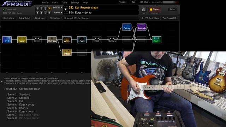Select Scene 7 with no scene name
Image resolution: width=226 pixels, height=127 pixels.
coord(23,115)
